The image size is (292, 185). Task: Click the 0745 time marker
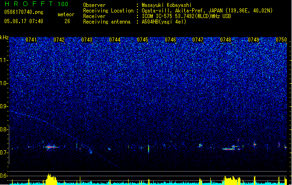pos(143,40)
